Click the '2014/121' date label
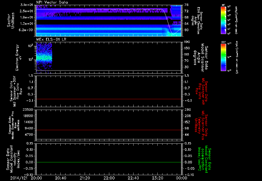The height and width of the screenshot is (181, 262). pyautogui.click(x=19, y=178)
